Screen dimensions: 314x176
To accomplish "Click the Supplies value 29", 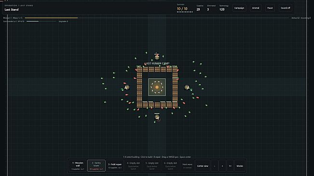I will 198,10.
